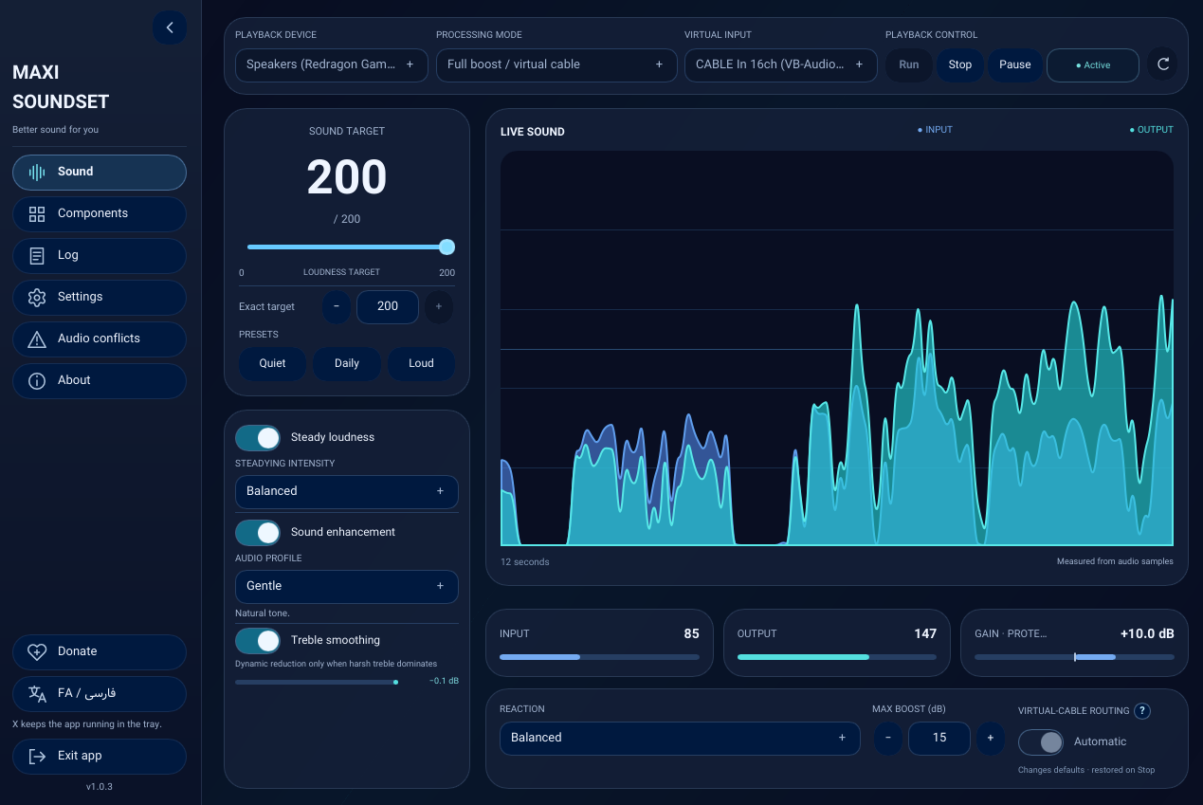Viewport: 1203px width, 805px height.
Task: Open the Audio conflicts page
Action: pos(100,338)
